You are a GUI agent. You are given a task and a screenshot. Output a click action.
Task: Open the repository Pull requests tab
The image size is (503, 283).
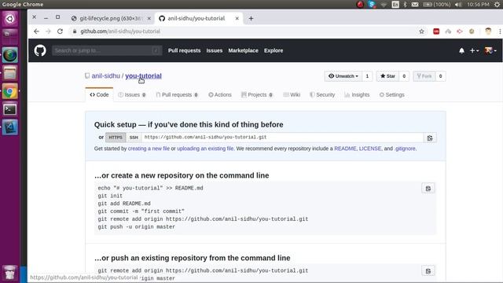[177, 95]
